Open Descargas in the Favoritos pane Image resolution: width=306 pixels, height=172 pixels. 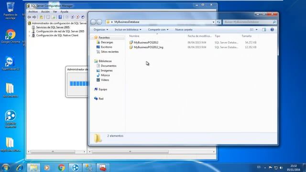pos(107,43)
